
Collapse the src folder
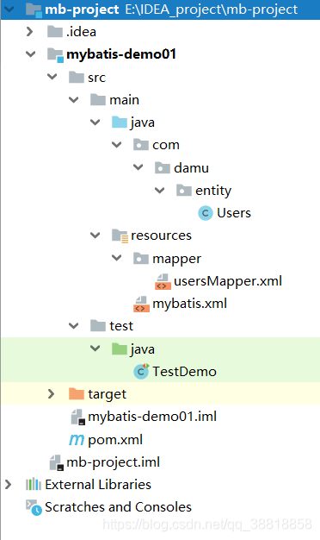click(52, 77)
